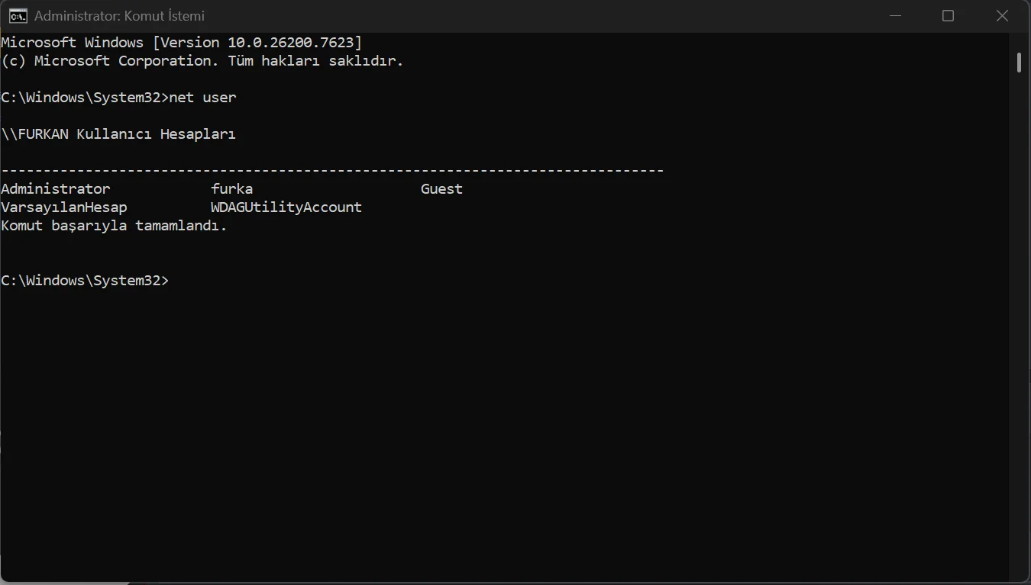Click the Guest account name
Viewport: 1031px width, 585px height.
(x=441, y=189)
